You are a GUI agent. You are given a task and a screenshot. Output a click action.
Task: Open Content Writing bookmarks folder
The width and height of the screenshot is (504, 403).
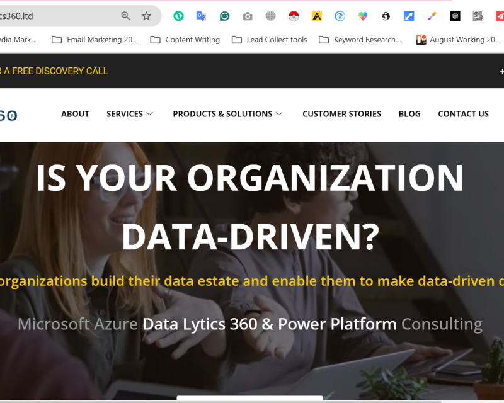coord(185,40)
